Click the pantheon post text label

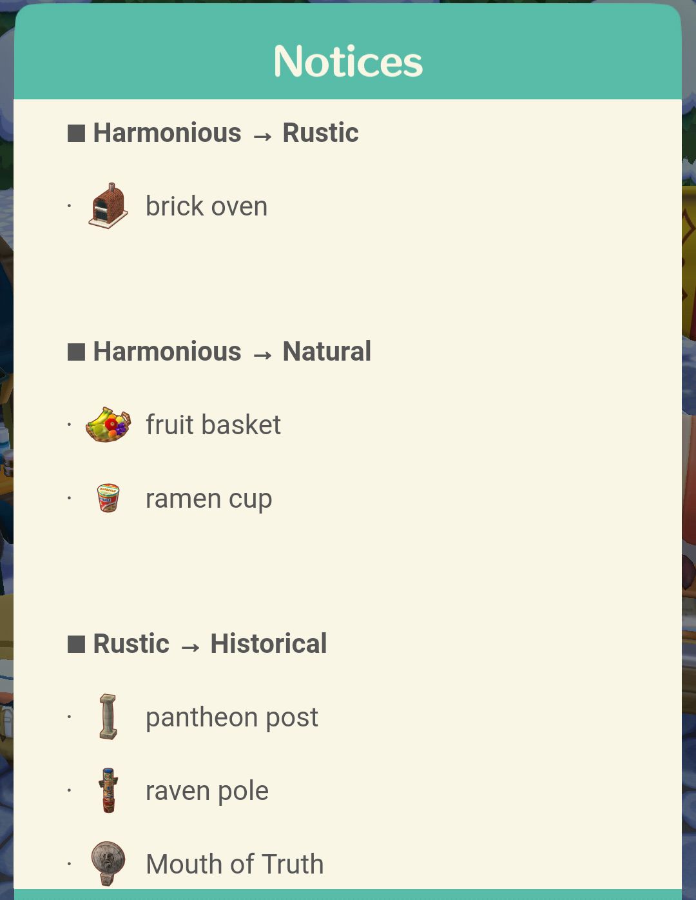tap(232, 718)
